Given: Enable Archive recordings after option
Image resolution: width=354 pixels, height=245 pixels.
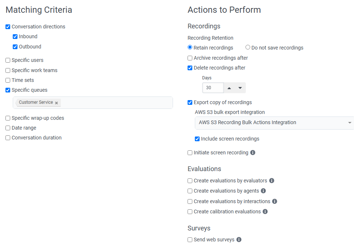Looking at the screenshot, I should coord(190,58).
